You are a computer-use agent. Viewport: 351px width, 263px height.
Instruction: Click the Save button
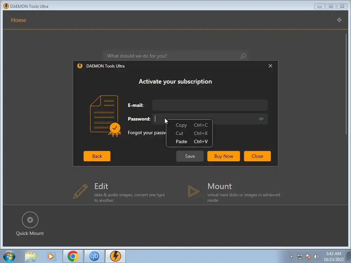(x=190, y=156)
